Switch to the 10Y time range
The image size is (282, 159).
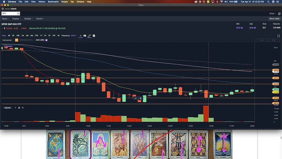click(x=54, y=36)
